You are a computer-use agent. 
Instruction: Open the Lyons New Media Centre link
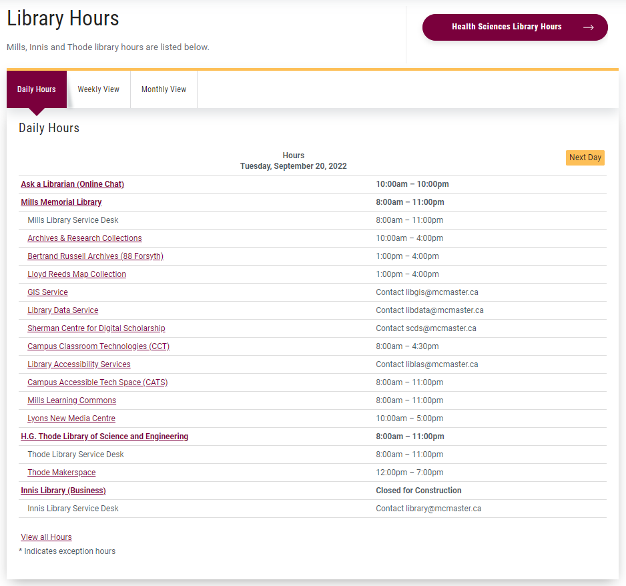point(71,418)
